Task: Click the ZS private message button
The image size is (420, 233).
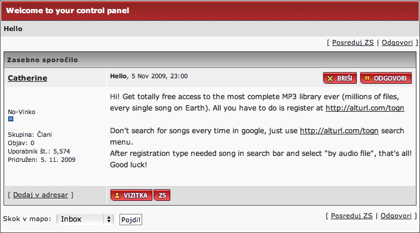Action: [162, 195]
